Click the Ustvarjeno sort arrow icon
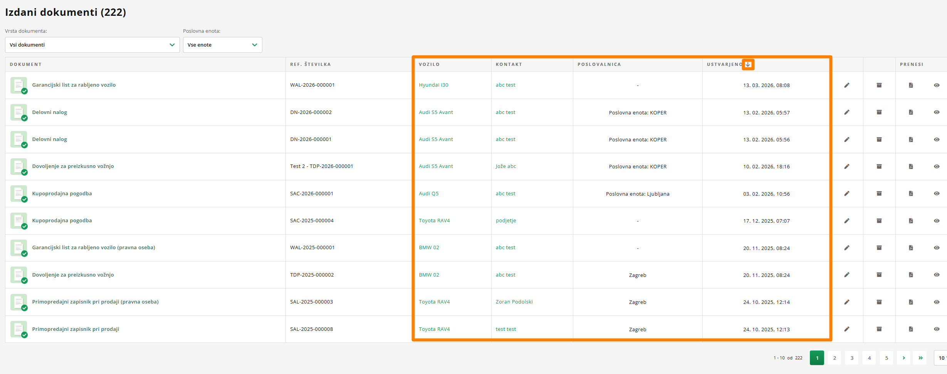This screenshot has width=947, height=374. (748, 64)
